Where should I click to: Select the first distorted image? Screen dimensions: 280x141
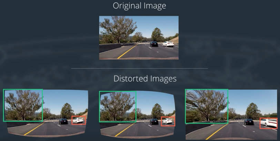pos(46,113)
